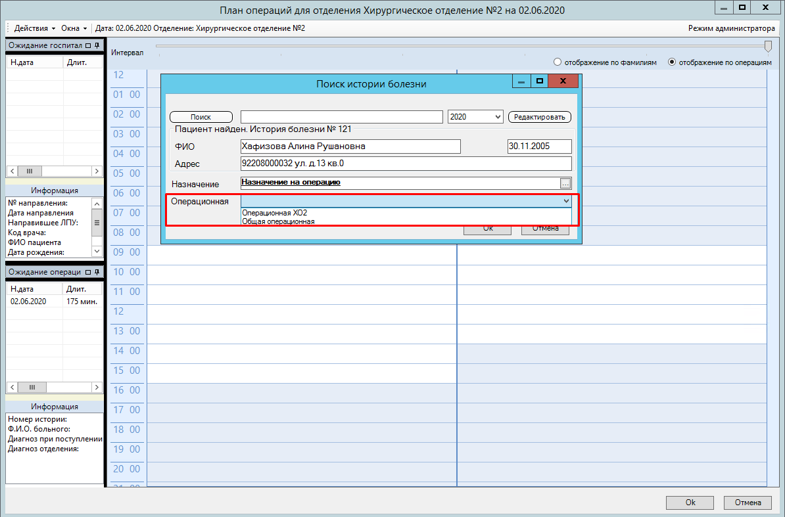Click the ФИО field Хафизова Алина Рушановна
Viewport: 785px width, 517px height.
(x=350, y=146)
